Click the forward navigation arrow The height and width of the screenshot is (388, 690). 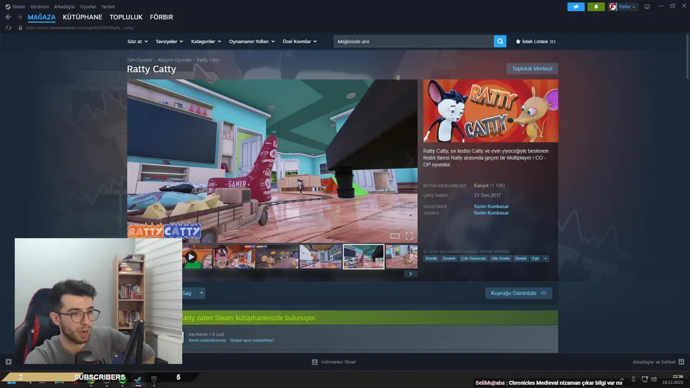coord(19,17)
